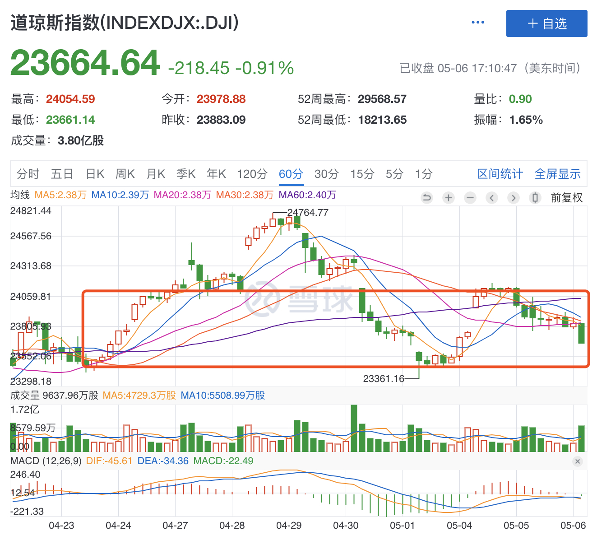Viewport: 597px width, 540px height.
Task: Click the MACD:-22.49 value
Action: point(223,461)
